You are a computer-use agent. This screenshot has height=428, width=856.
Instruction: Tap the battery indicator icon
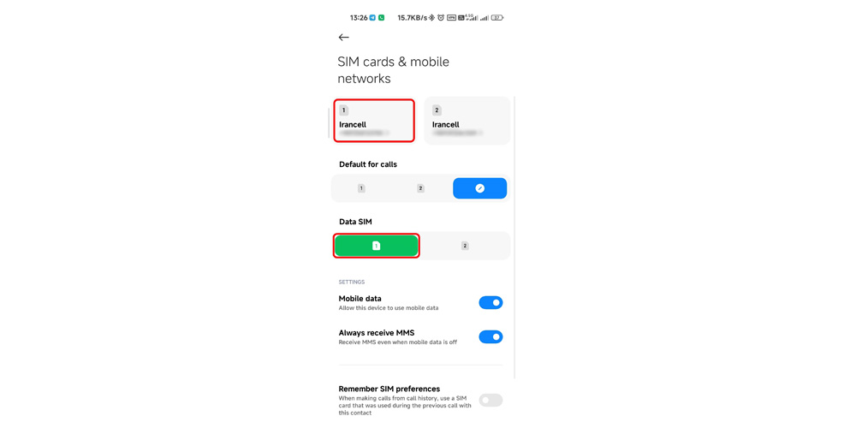point(497,17)
